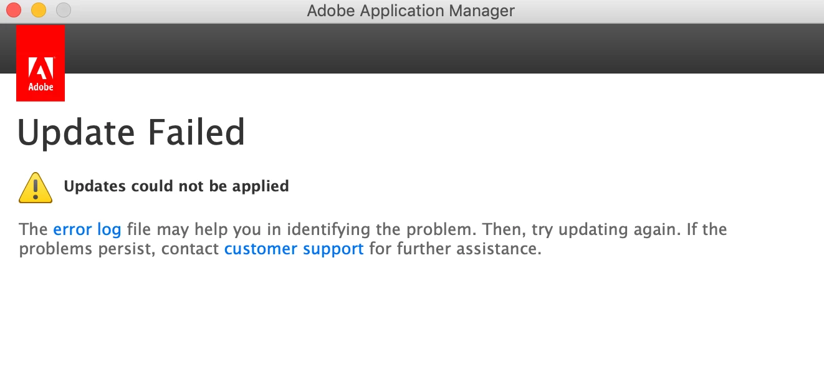Click the yellow warning triangle icon

(x=36, y=188)
